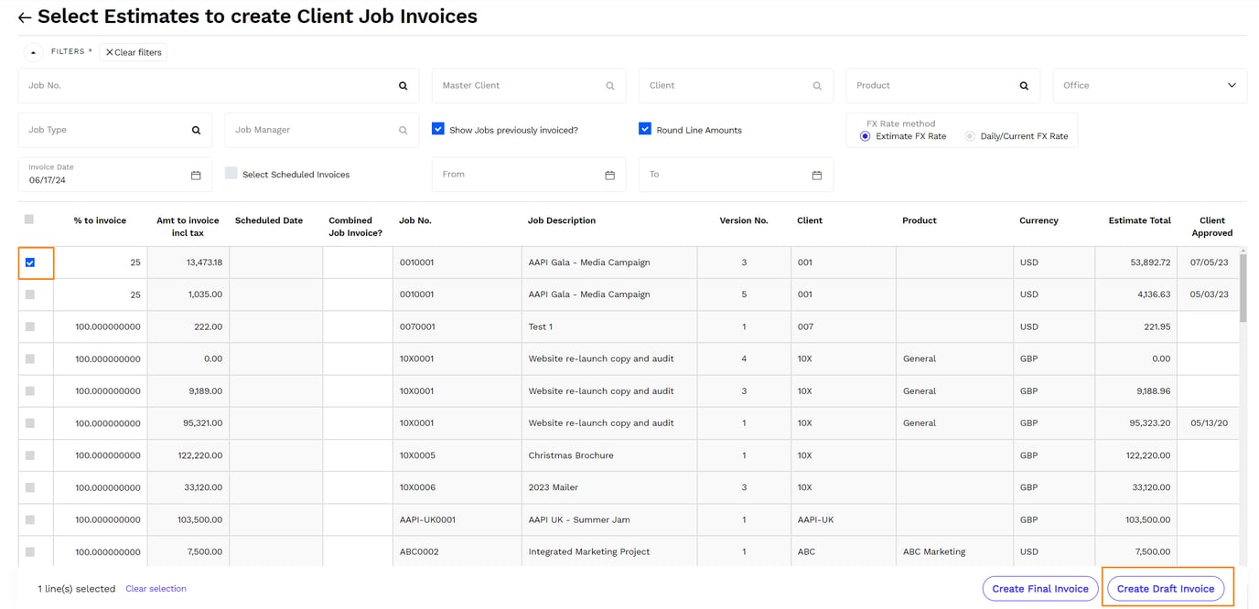Click the 13,473.18 amount cell
Viewport: 1259px width, 609px height.
188,262
